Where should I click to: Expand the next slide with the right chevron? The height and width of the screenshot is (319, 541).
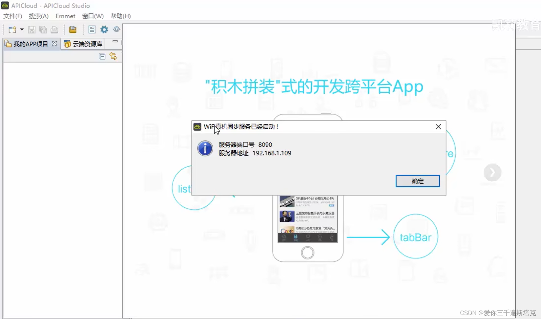[492, 172]
